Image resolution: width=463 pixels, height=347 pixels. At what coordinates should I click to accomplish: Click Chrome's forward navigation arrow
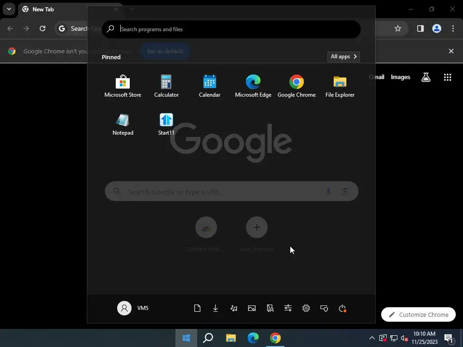[x=26, y=28]
